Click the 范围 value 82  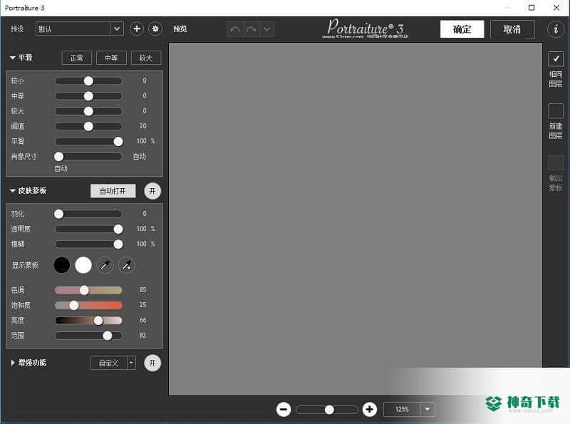pyautogui.click(x=143, y=335)
